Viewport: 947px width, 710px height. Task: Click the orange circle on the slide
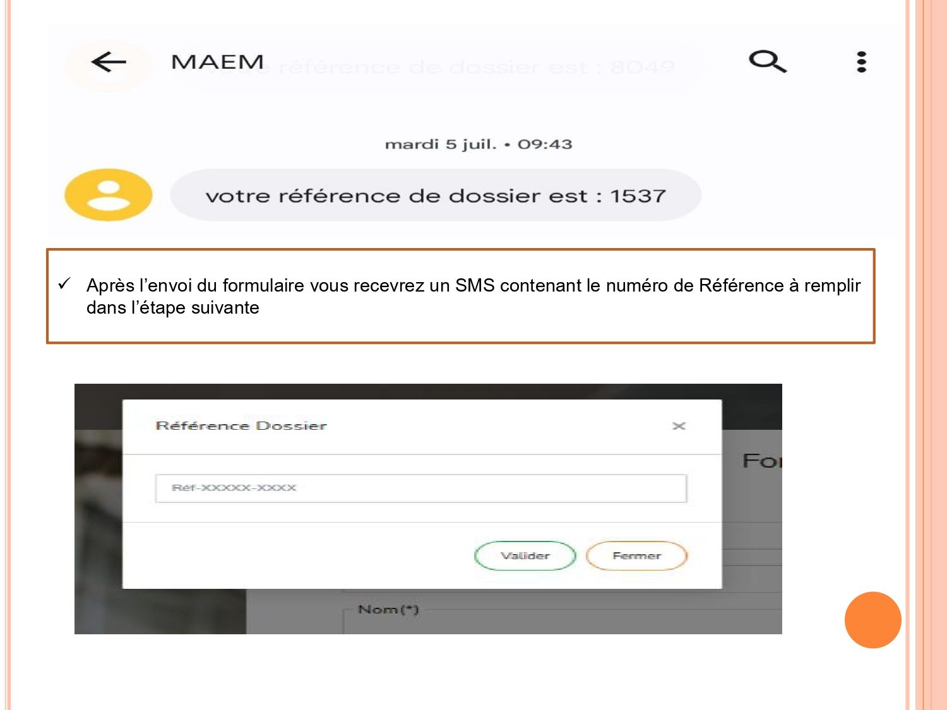[873, 620]
